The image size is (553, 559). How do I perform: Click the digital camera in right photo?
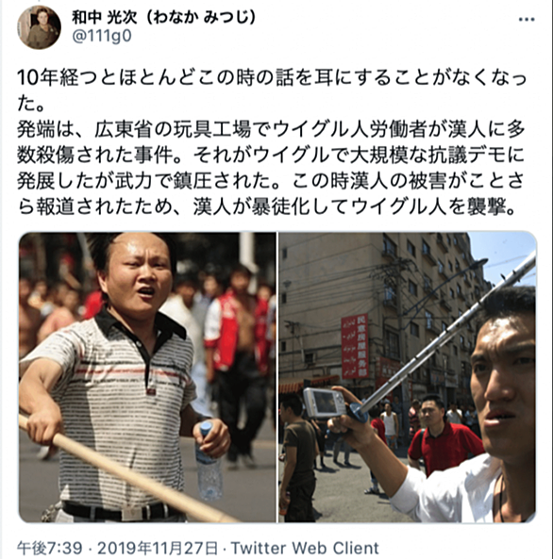[325, 403]
